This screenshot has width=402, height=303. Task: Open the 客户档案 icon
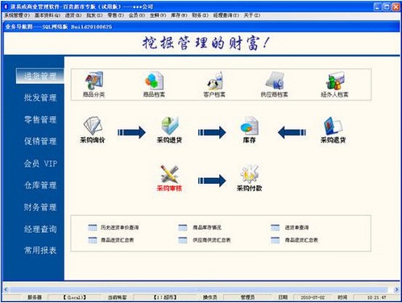point(214,84)
